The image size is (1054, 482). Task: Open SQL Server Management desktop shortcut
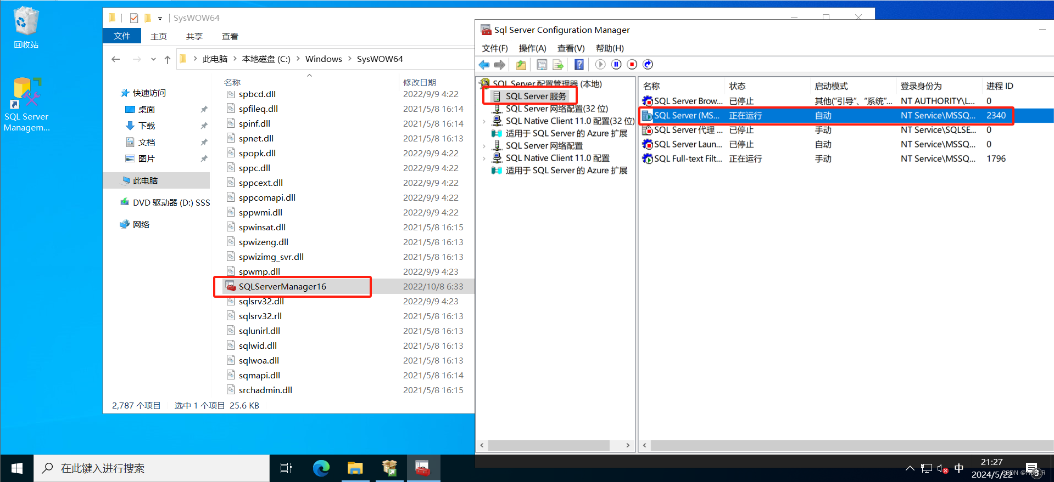pyautogui.click(x=26, y=104)
